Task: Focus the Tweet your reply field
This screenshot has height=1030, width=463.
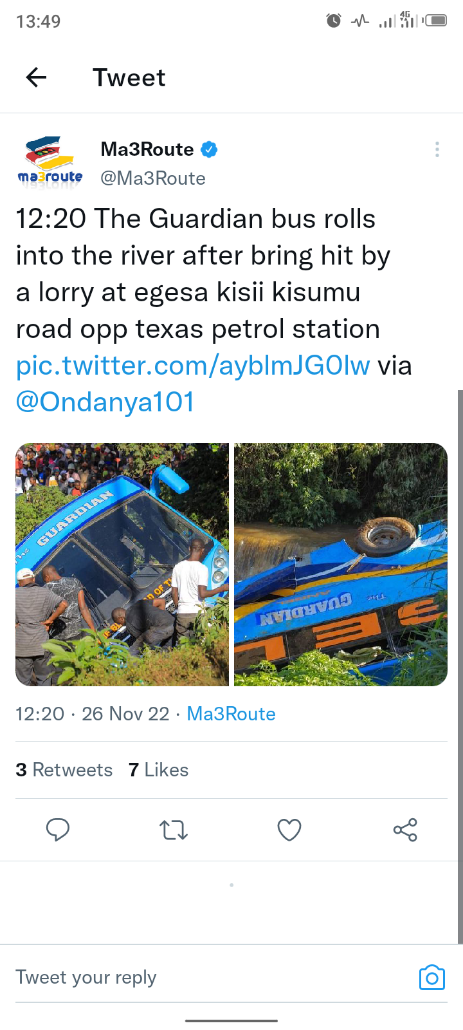Action: pyautogui.click(x=212, y=977)
